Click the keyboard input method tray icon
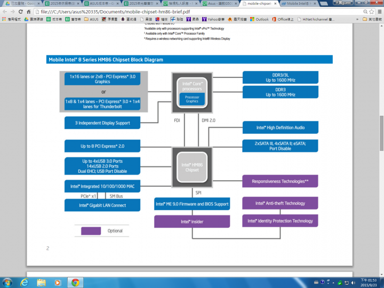384x288 pixels. click(x=316, y=282)
